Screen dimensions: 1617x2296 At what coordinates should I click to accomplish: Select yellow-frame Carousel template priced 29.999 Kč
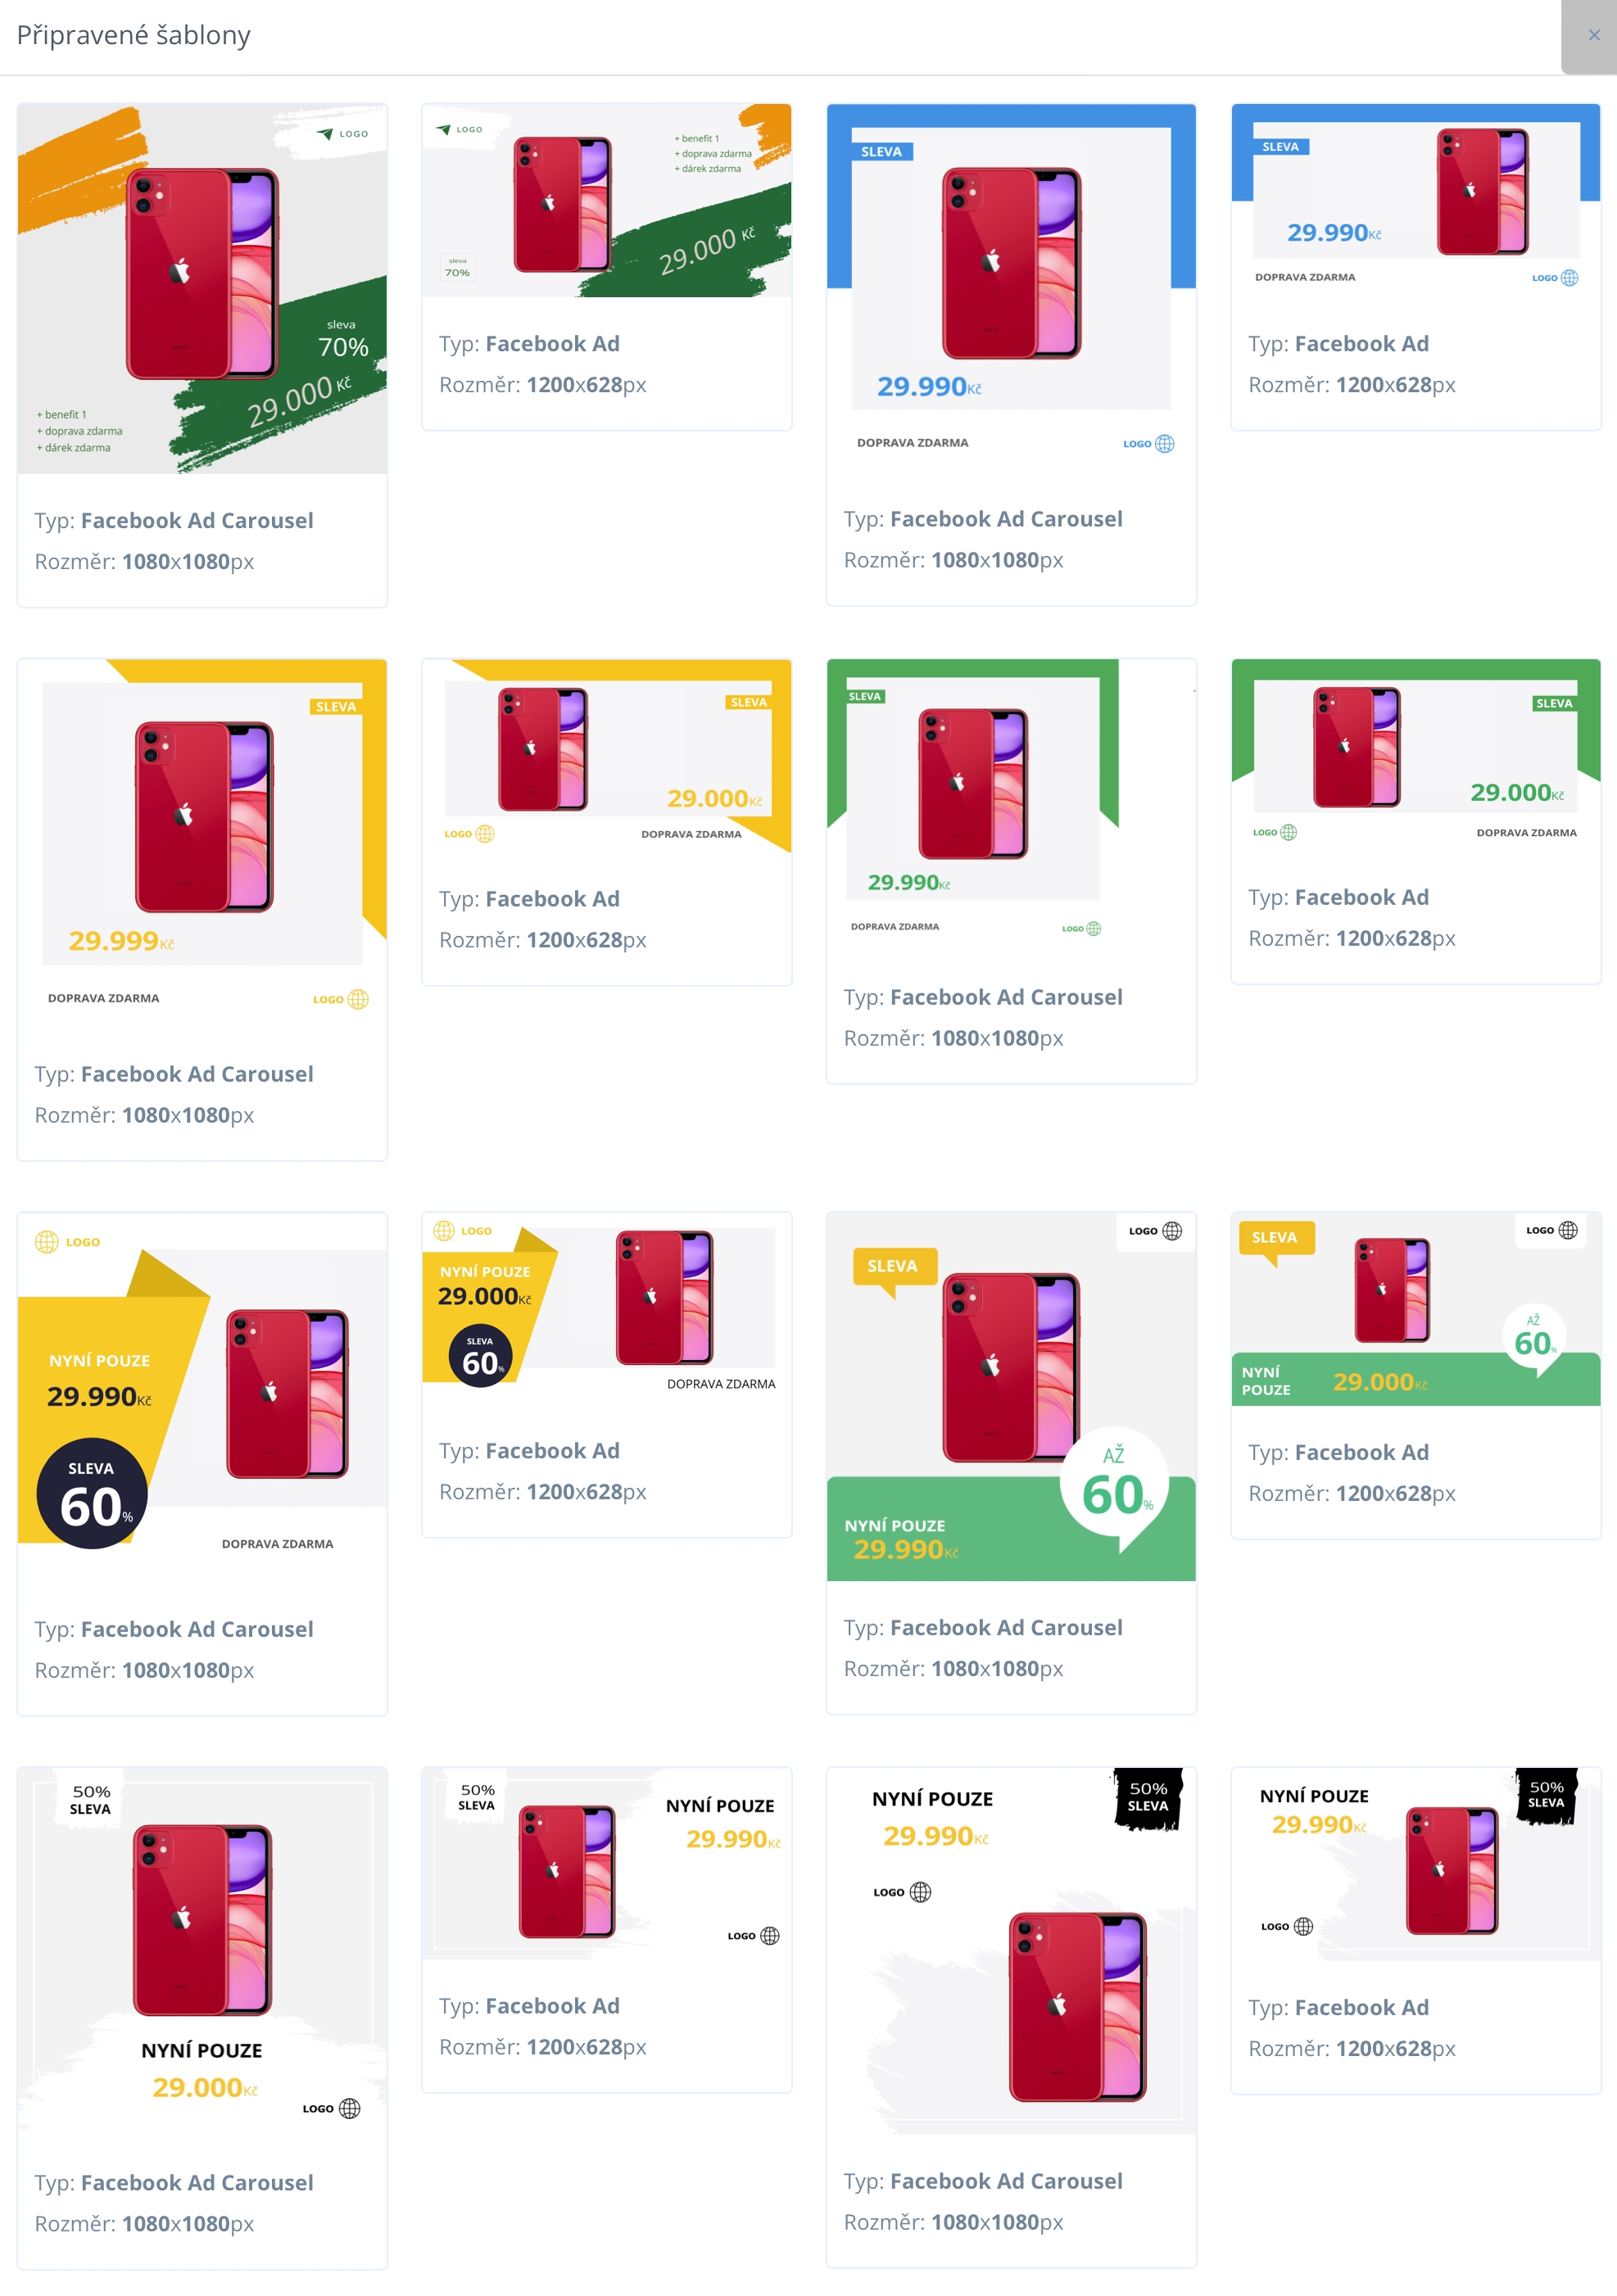(202, 843)
